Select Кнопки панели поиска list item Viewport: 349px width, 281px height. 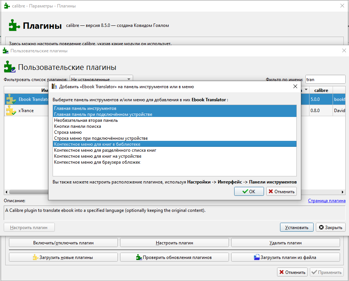coord(174,126)
